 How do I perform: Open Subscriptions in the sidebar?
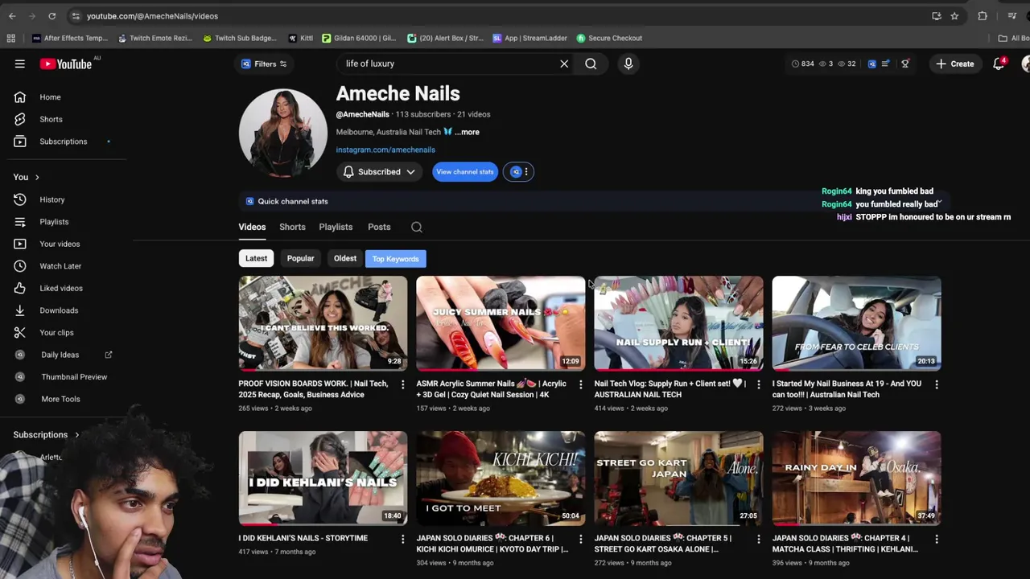64,142
